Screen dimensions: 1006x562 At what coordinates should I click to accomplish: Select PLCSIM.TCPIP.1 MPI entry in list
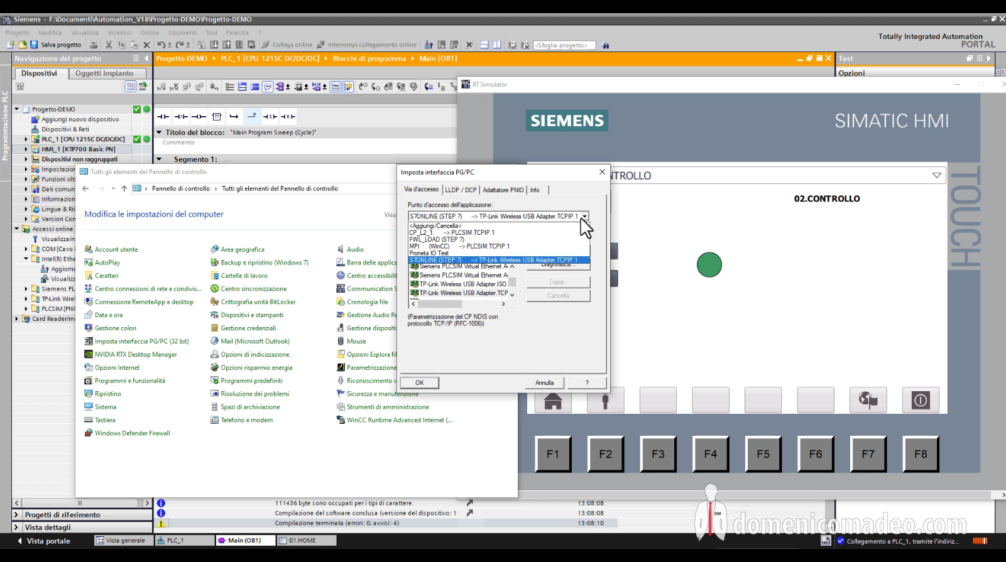tap(460, 246)
